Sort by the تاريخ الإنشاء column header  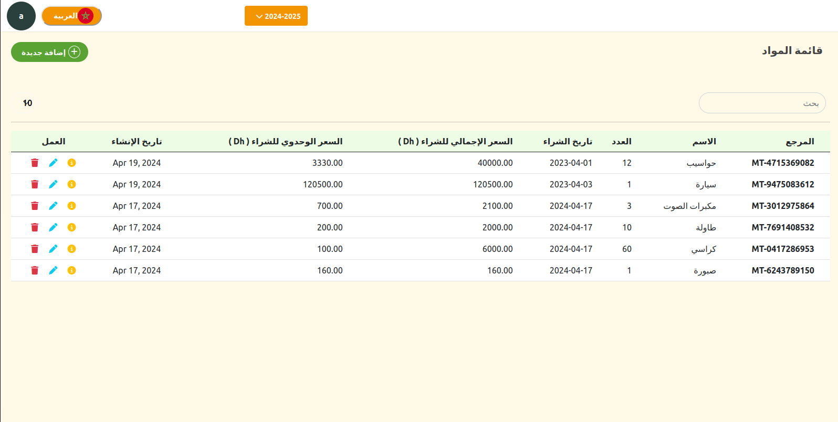pos(137,142)
